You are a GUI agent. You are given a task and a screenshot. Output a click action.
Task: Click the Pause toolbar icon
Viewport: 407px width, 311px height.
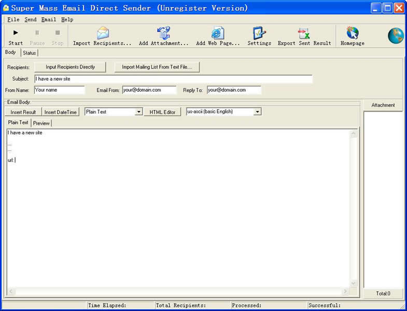(37, 33)
